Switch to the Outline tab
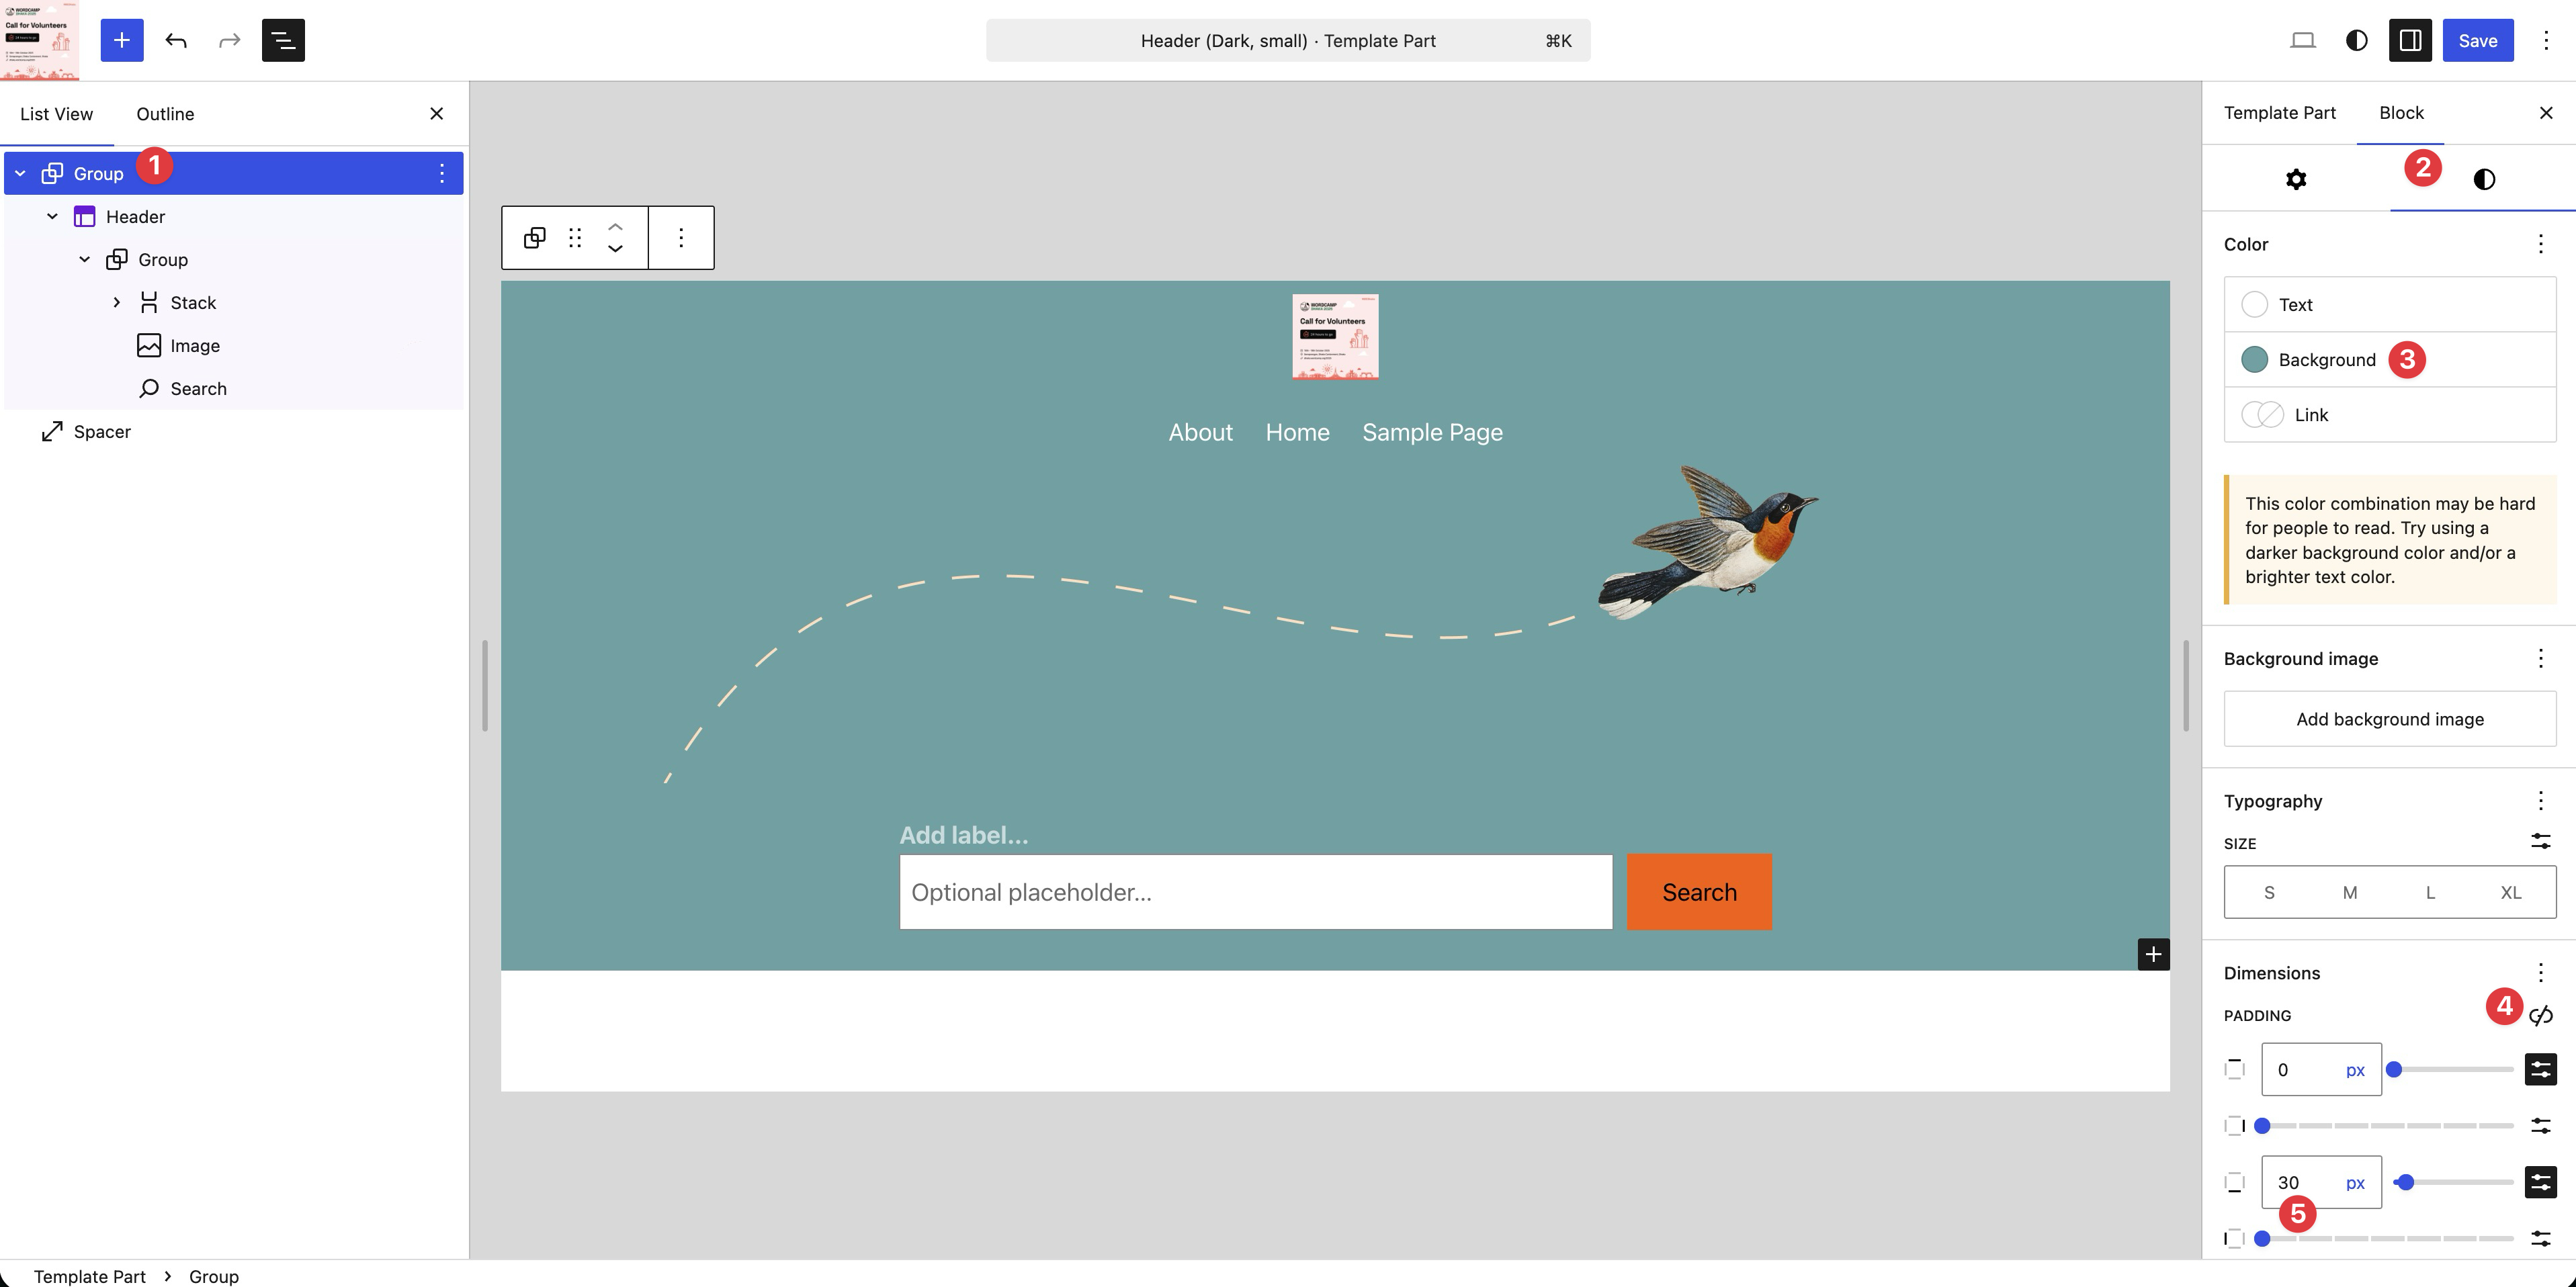The image size is (2576, 1287). (x=165, y=114)
